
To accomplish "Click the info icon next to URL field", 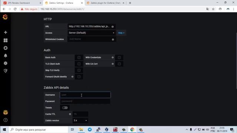I will click(113, 27).
